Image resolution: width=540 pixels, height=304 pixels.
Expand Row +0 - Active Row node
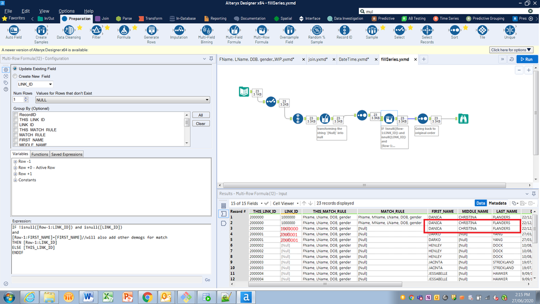coord(15,168)
